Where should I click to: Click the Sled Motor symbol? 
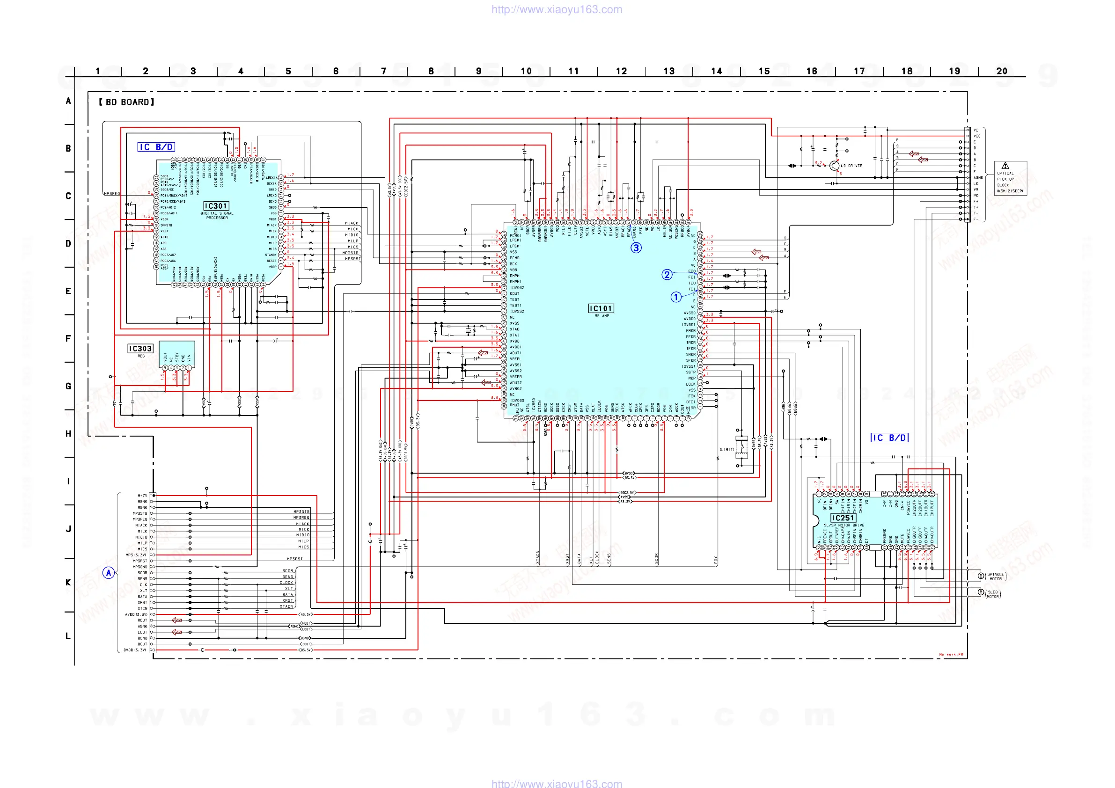pos(980,592)
